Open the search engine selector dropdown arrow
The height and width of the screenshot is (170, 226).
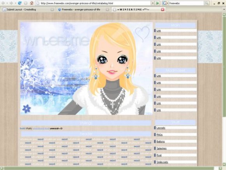click(168, 3)
